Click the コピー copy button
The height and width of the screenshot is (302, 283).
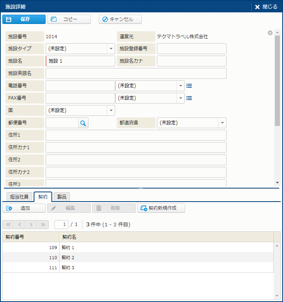69,19
